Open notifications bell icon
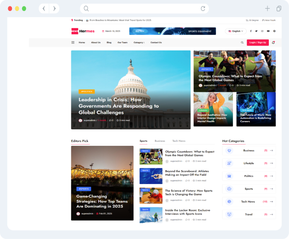 (273, 43)
